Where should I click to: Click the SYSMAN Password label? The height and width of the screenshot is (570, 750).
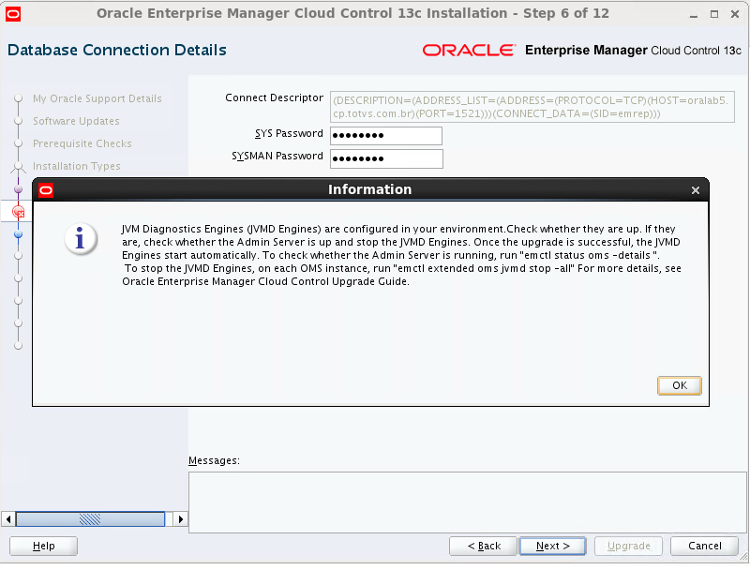(277, 157)
